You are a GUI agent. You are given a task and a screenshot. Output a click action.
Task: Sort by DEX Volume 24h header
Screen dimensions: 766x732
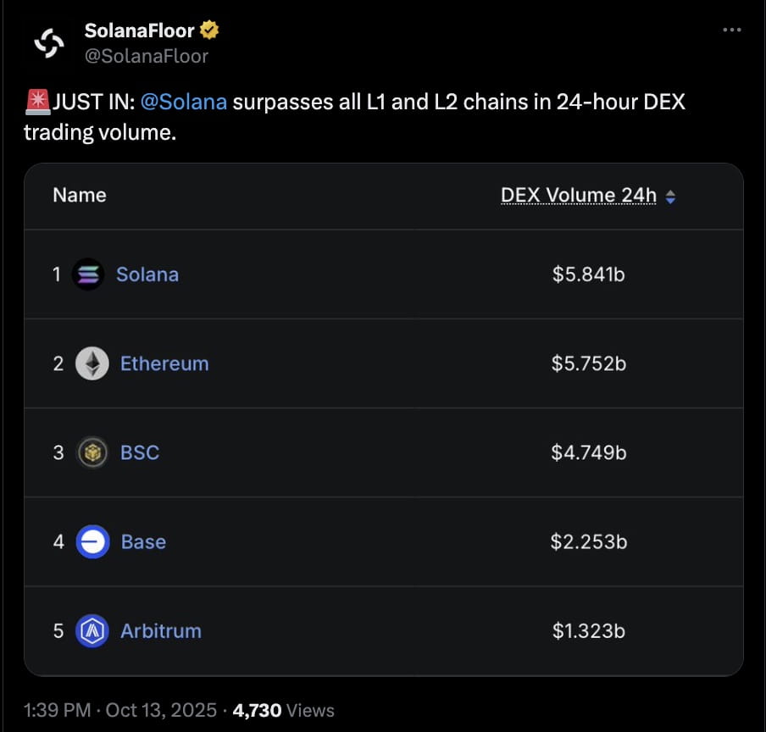[579, 196]
